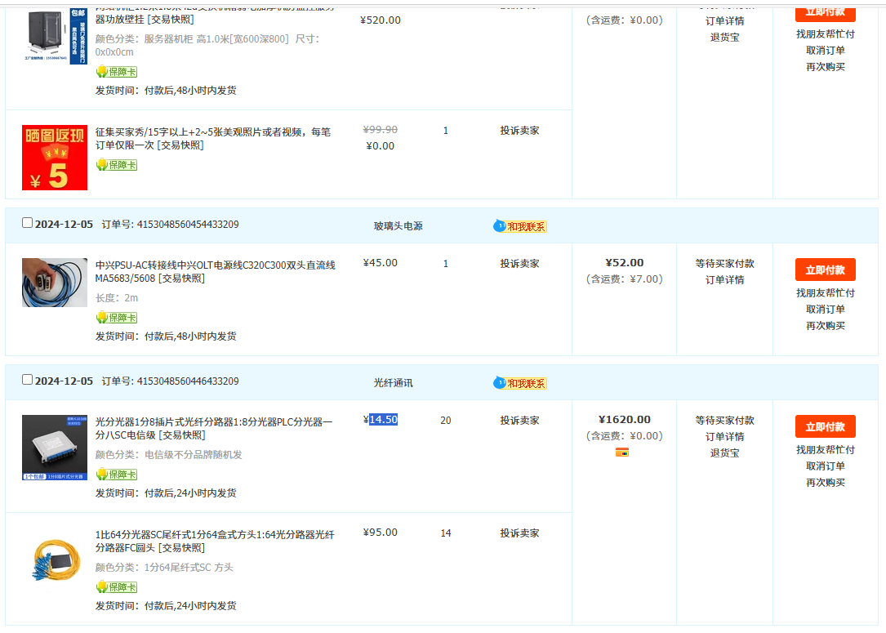Open 和我联系 chat for 玻璃头电源 shop
Viewport: 886px width, 633px height.
click(x=520, y=226)
